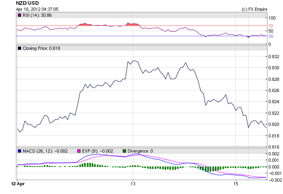
Task: Click the 12 Apr date label
Action: pyautogui.click(x=18, y=184)
